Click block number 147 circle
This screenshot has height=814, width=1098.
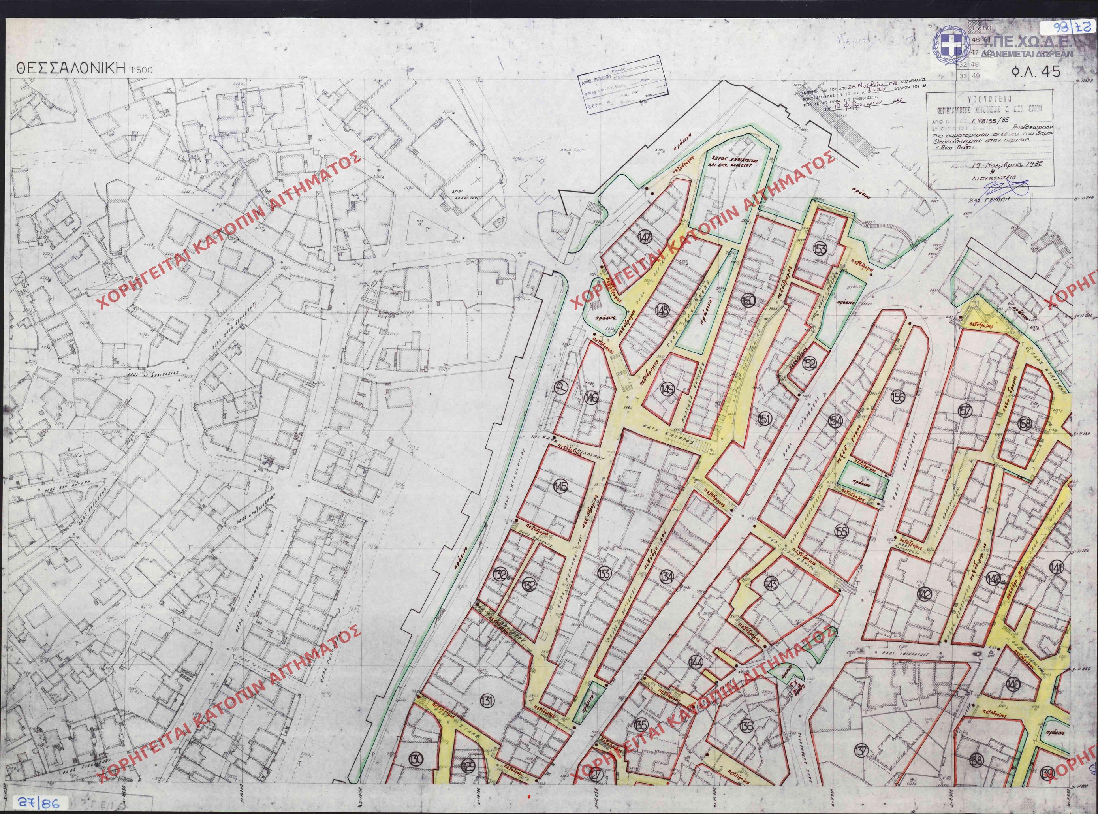pyautogui.click(x=644, y=237)
